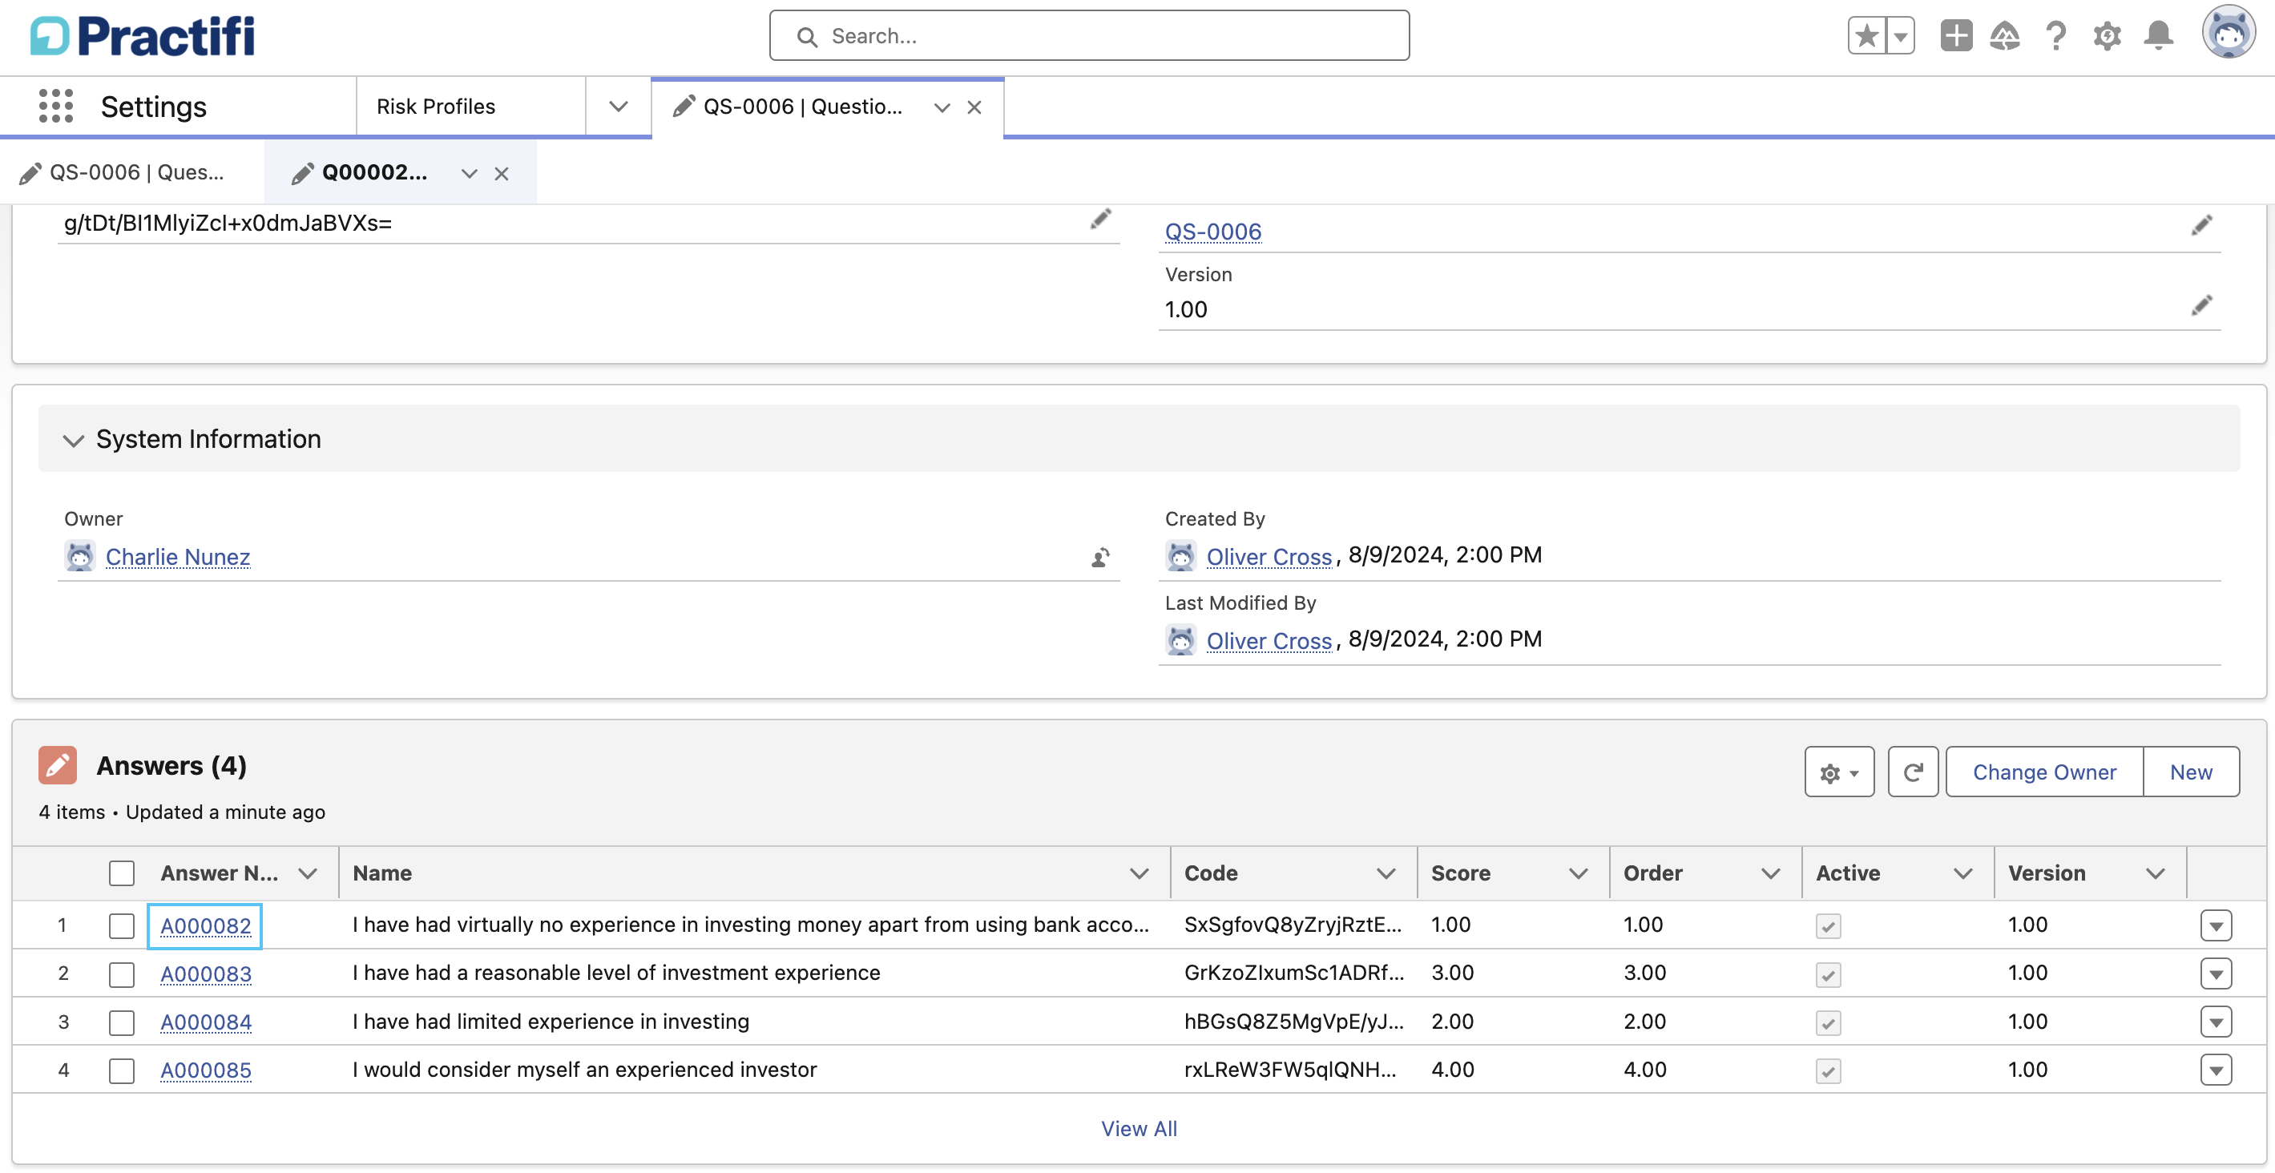Screen dimensions: 2275x1173
Task: Edit the code field with pencil icon
Action: tap(1100, 219)
